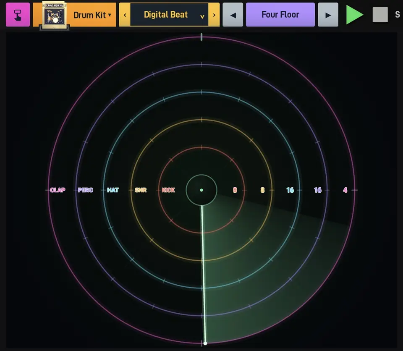The width and height of the screenshot is (403, 351).
Task: Click the hat ring step count 16
Action: pyautogui.click(x=290, y=190)
